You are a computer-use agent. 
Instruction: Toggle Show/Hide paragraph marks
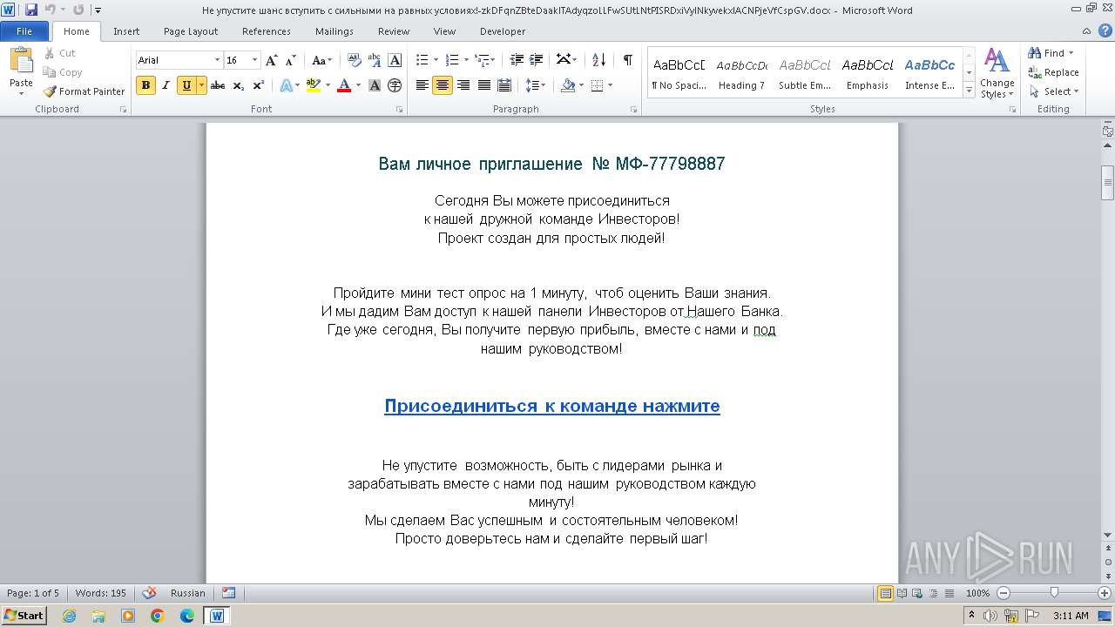point(627,60)
